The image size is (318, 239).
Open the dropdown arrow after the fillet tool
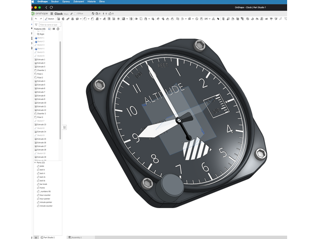[89, 19]
